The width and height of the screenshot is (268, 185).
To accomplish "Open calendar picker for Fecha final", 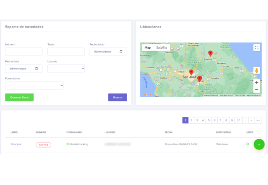I will point(37,69).
